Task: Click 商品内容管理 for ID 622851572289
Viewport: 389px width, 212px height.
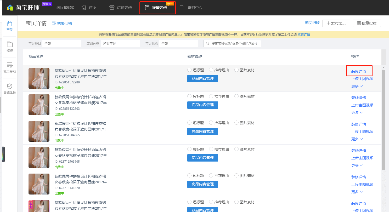Action: 203,78
